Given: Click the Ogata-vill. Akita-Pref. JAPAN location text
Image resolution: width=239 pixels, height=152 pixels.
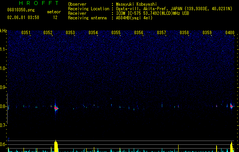Looking at the screenshot, I should click(174, 9).
